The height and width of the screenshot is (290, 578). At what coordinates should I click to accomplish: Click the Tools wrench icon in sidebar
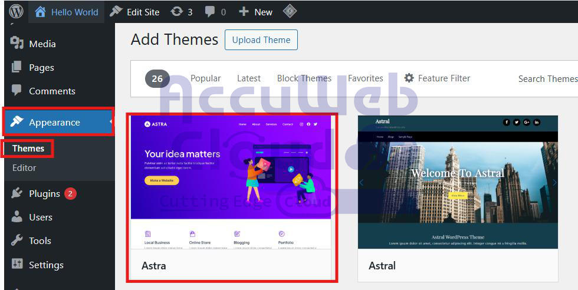[x=17, y=240]
